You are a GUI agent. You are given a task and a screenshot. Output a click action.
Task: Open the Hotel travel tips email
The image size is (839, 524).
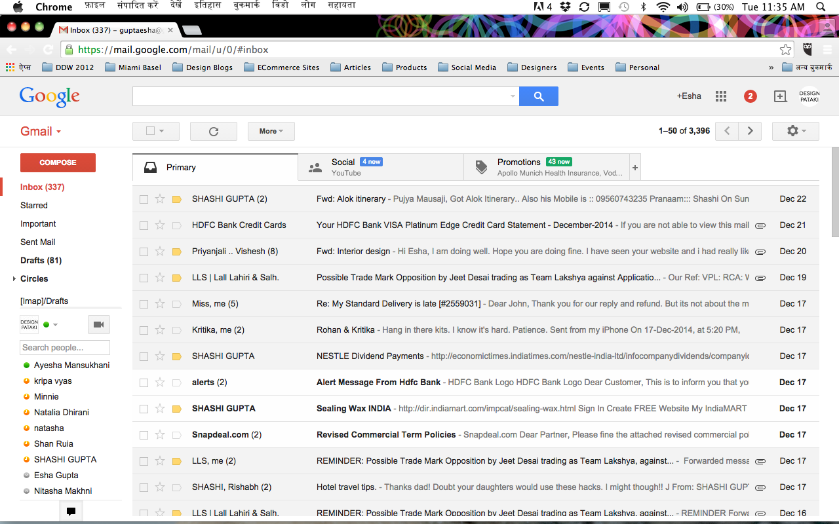pos(475,487)
